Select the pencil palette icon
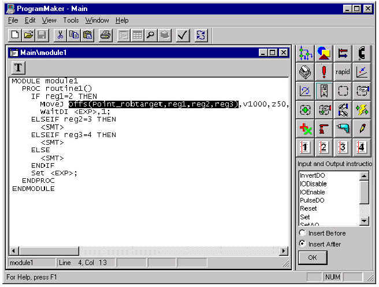The width and height of the screenshot is (379, 287). tap(362, 128)
